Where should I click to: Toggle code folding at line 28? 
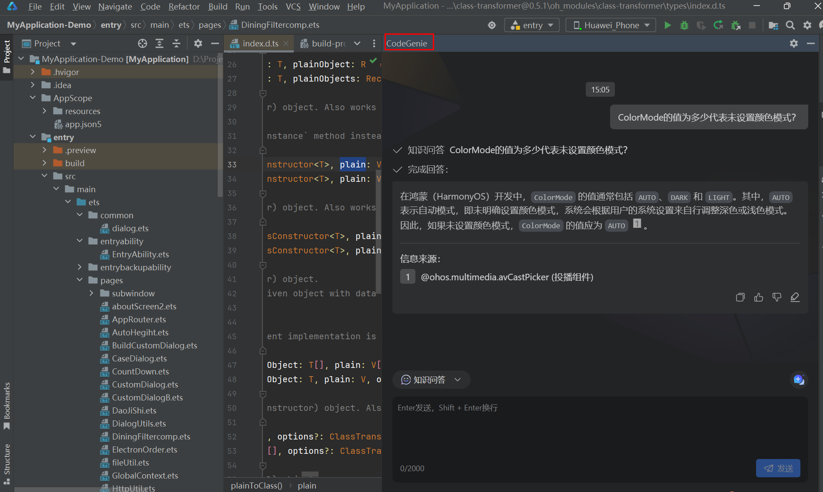pos(262,93)
